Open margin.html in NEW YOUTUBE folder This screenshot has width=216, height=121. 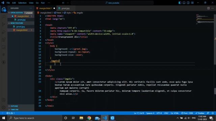(21, 30)
